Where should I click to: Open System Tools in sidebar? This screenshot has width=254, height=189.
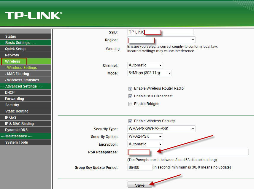26,142
